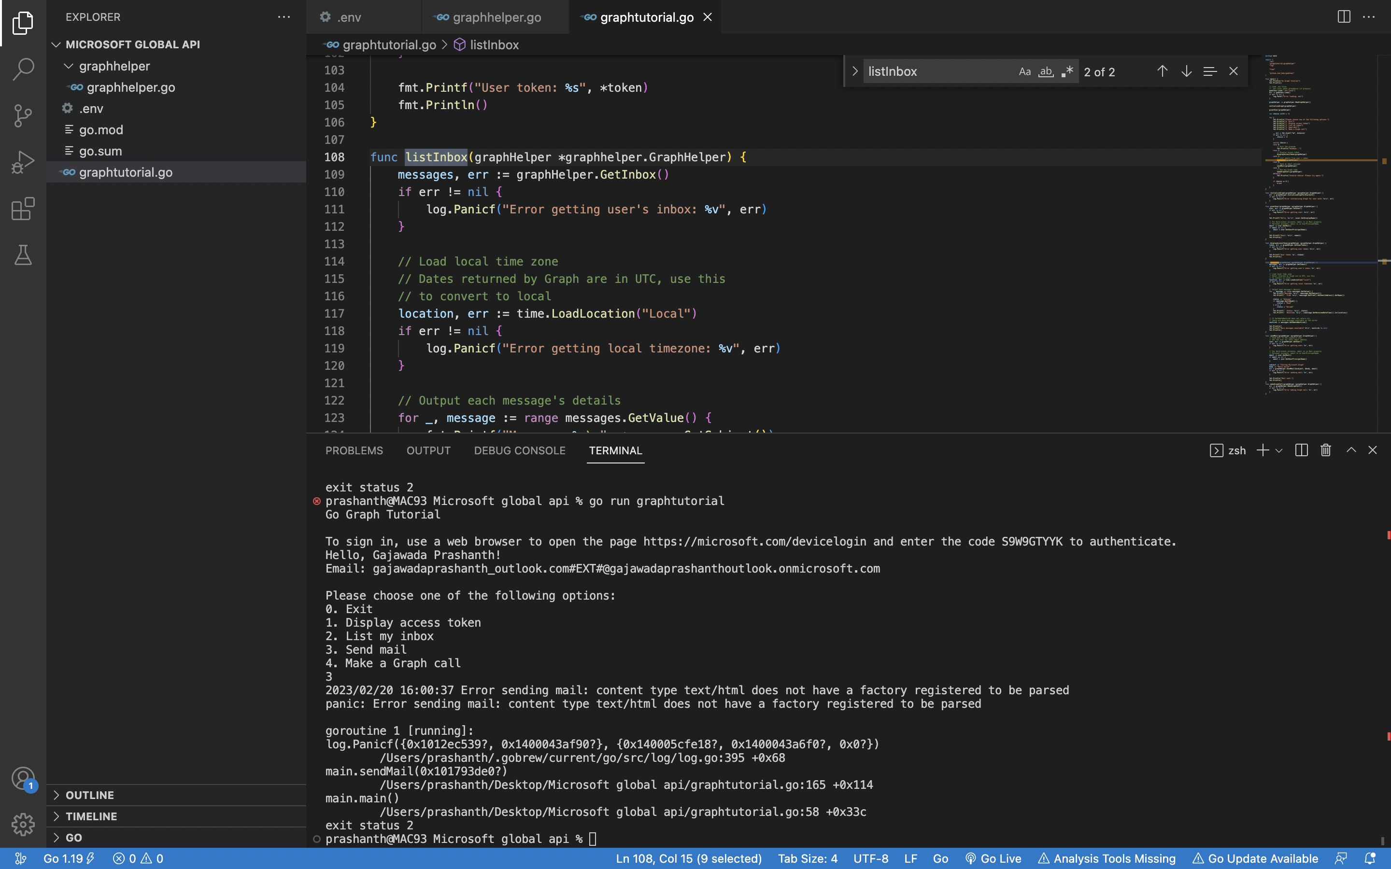Open the terminal profile dropdown next to zsh
Screen dimensions: 1391x869
point(1278,450)
